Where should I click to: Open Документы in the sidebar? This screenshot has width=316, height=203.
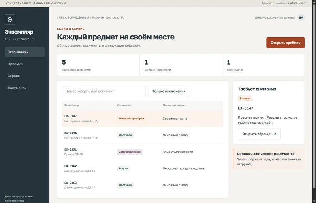pos(24,88)
